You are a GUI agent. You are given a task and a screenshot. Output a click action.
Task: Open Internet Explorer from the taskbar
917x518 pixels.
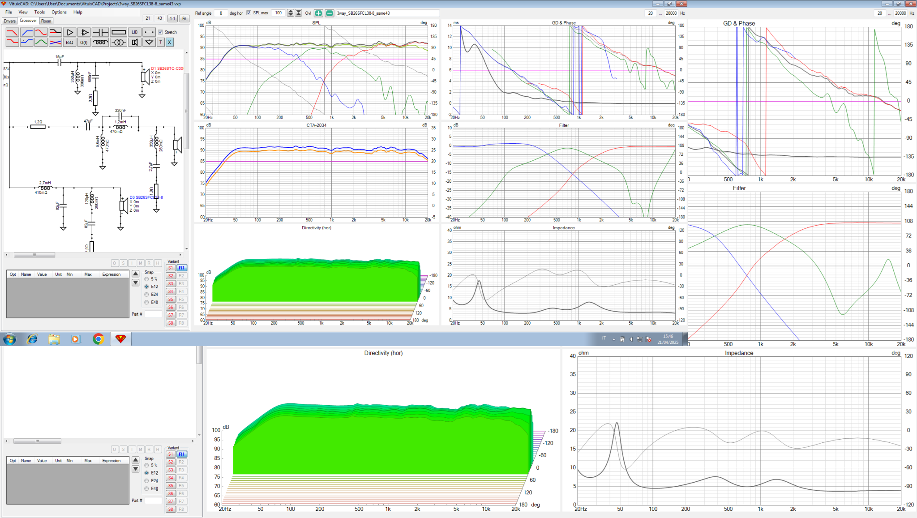[32, 339]
